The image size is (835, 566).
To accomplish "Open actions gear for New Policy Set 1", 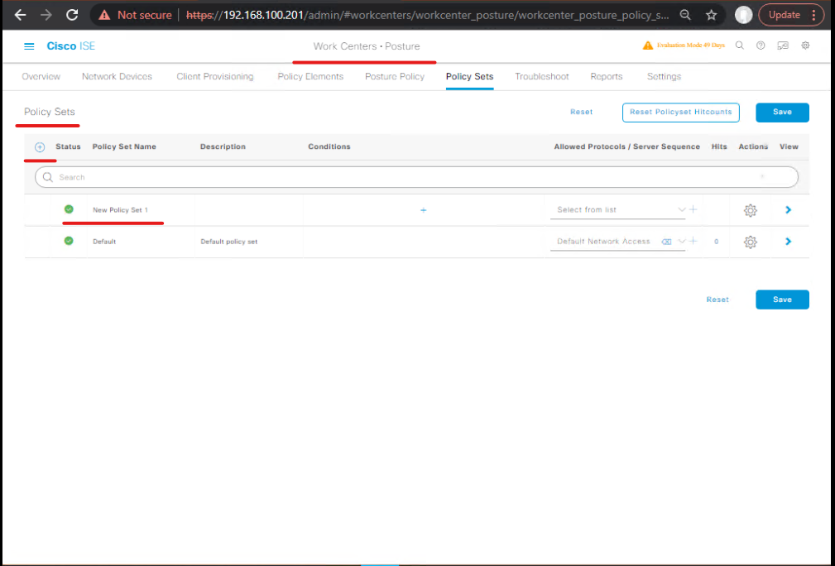I will pyautogui.click(x=751, y=210).
